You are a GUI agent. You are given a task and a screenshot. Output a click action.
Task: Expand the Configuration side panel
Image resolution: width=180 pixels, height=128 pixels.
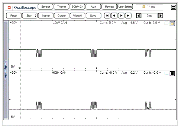[x=5, y=70]
